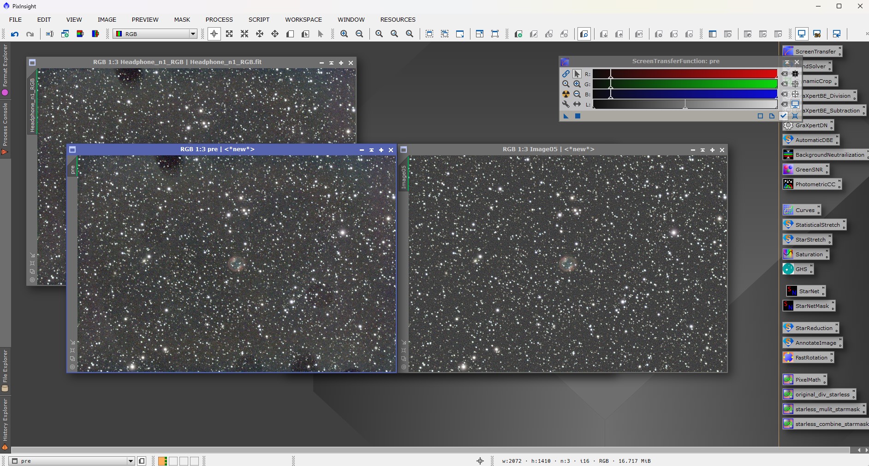Click the GHS process icon
Screen dimensions: 869x466
click(x=798, y=269)
